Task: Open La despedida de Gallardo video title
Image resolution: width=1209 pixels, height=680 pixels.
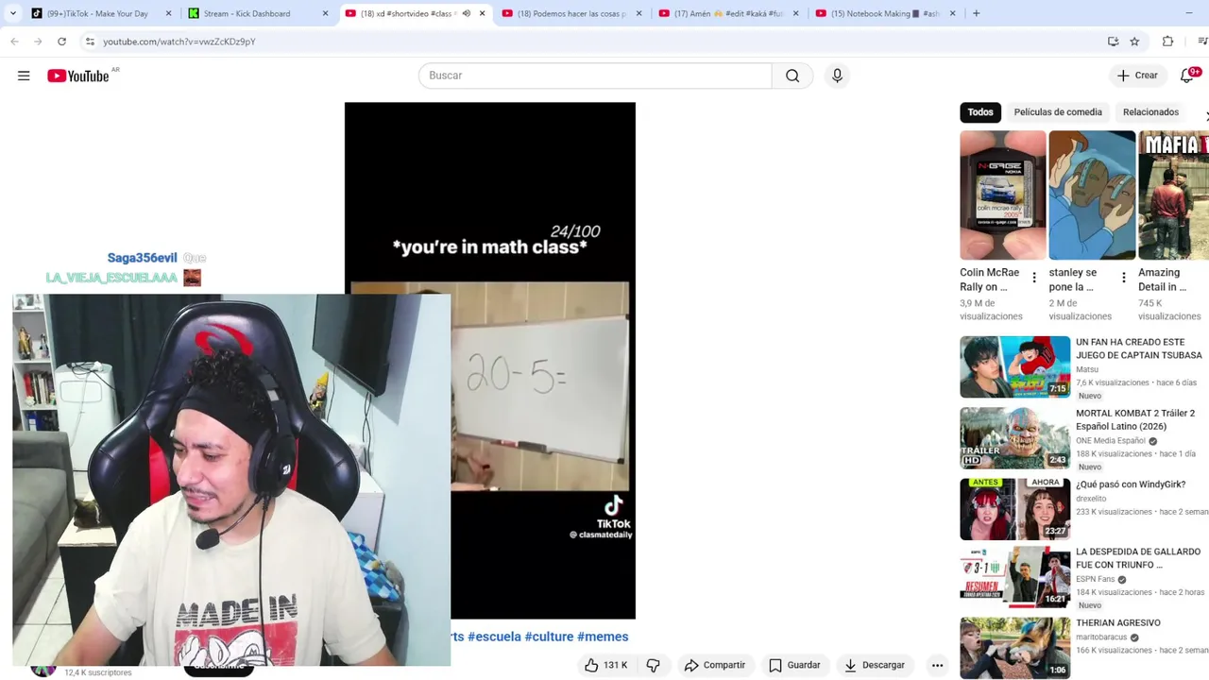Action: click(x=1138, y=558)
